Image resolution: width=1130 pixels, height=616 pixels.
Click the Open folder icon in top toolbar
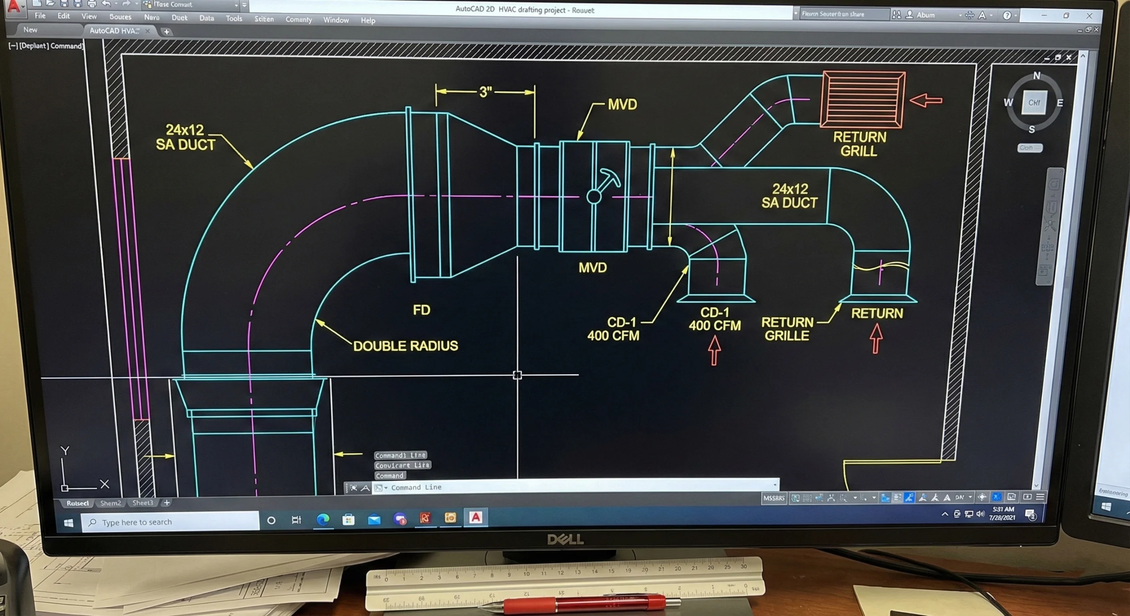click(x=50, y=4)
